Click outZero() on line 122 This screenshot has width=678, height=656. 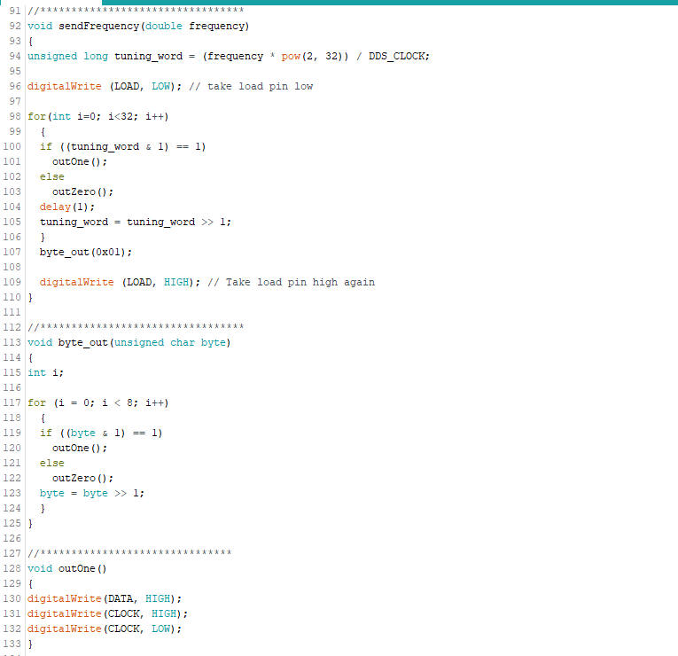82,478
